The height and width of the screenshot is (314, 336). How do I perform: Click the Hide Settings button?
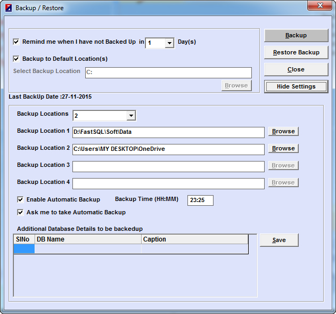click(296, 86)
